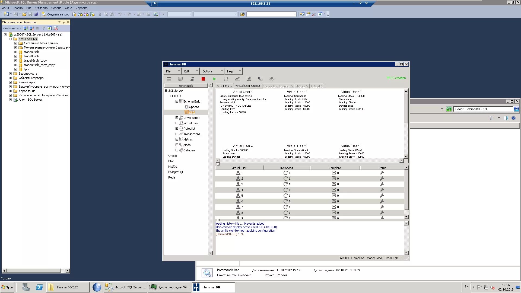Click the Пуск start button
This screenshot has width=521, height=293.
8,287
